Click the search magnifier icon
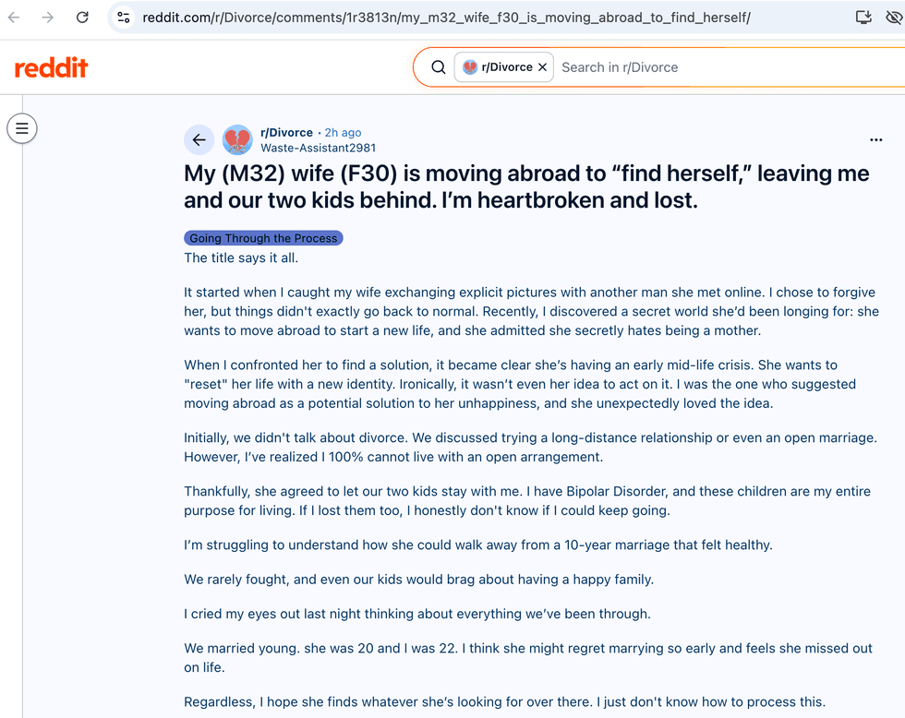905x718 pixels. tap(439, 67)
